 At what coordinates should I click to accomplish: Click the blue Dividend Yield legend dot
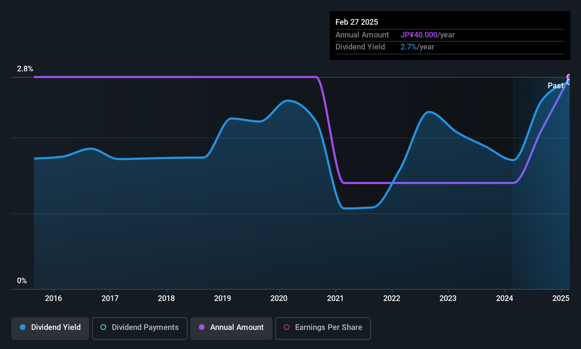tap(23, 327)
